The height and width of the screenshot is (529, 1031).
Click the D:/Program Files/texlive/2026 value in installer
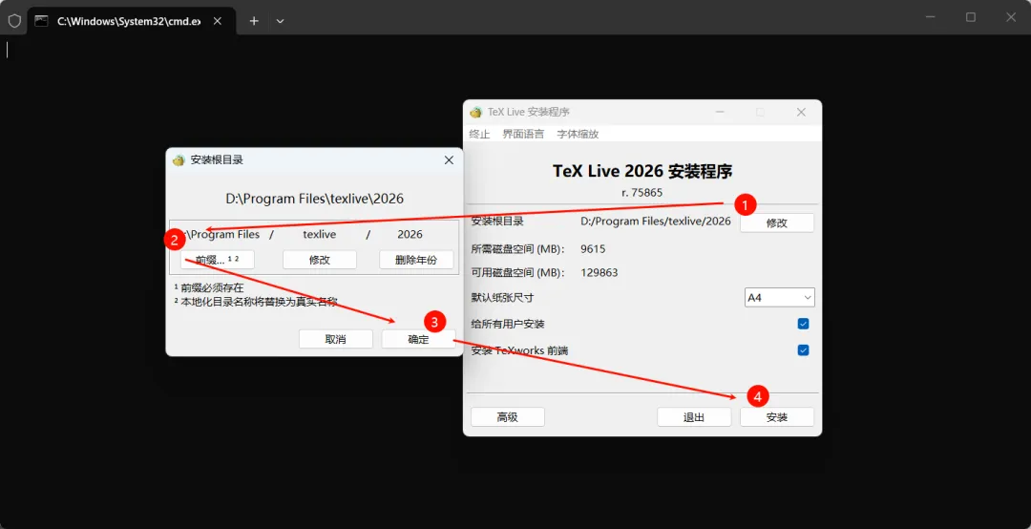[656, 222]
